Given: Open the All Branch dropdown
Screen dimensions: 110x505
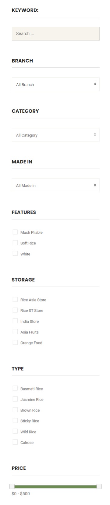Looking at the screenshot, I should tap(55, 84).
